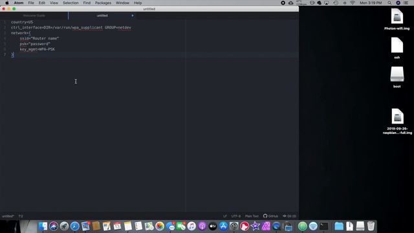Open the Help menu
Screen dimensions: 414x233
click(138, 3)
